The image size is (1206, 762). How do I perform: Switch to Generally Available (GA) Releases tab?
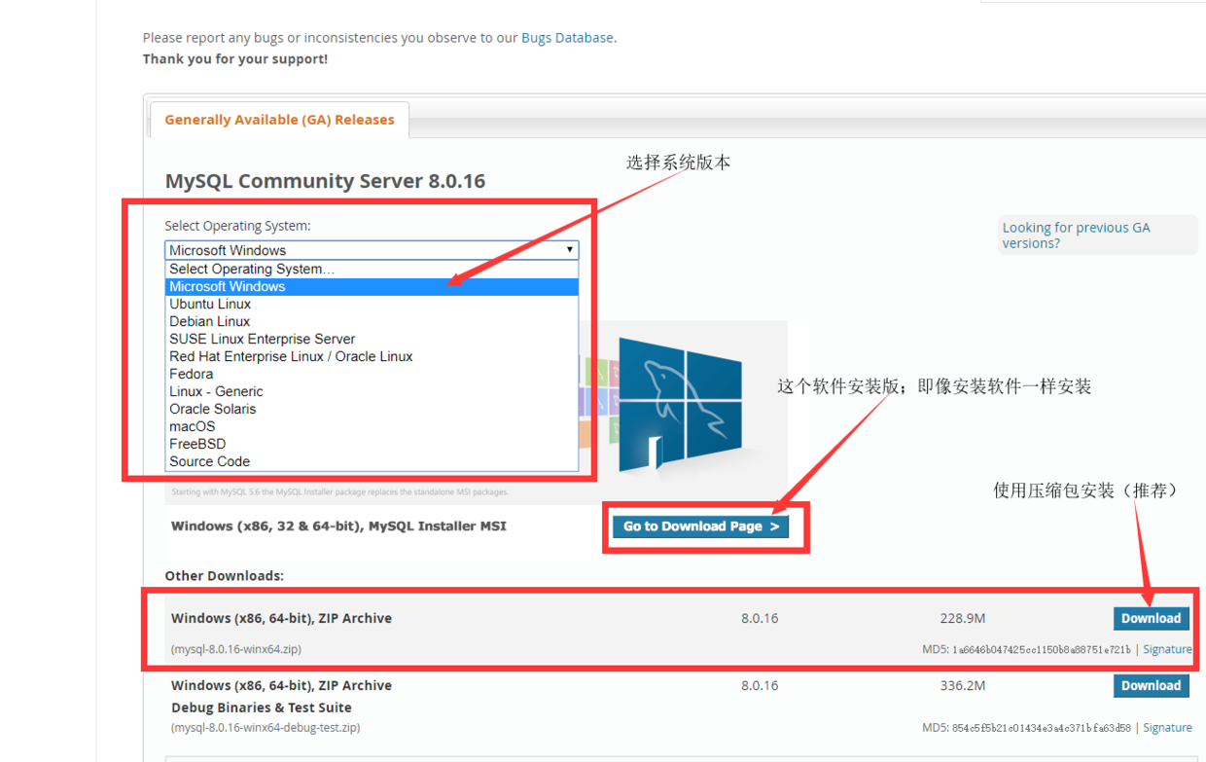(x=279, y=120)
